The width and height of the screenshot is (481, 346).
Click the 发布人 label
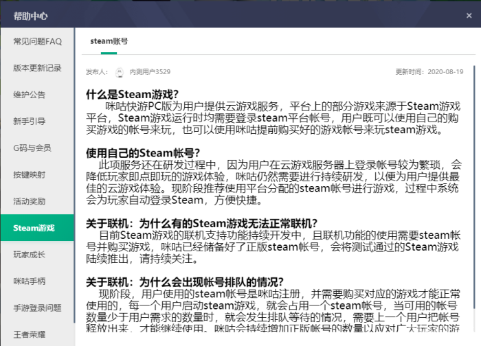point(97,71)
